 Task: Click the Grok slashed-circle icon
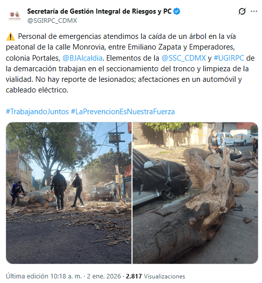click(x=242, y=11)
